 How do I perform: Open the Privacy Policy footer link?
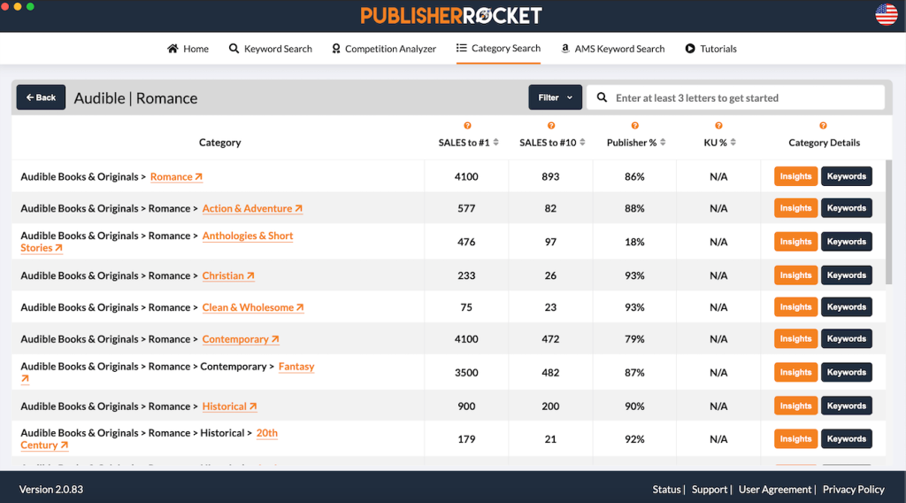[854, 489]
